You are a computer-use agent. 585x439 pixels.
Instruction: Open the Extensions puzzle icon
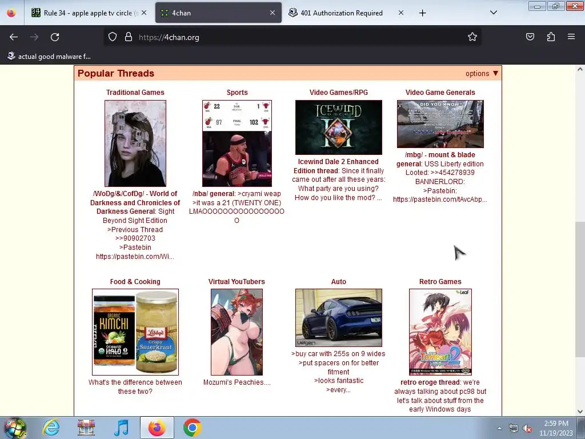coord(551,37)
